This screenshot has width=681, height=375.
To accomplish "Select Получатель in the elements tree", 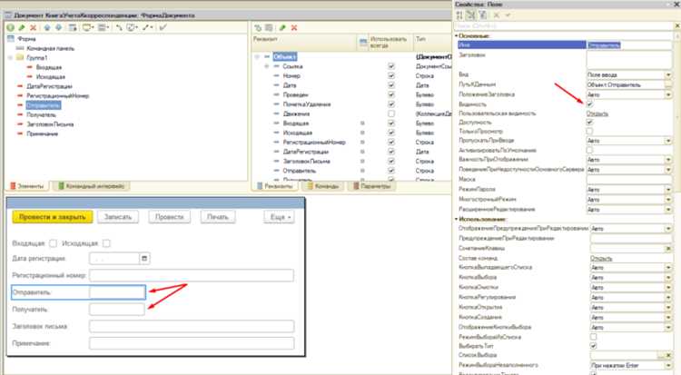I will tap(41, 114).
